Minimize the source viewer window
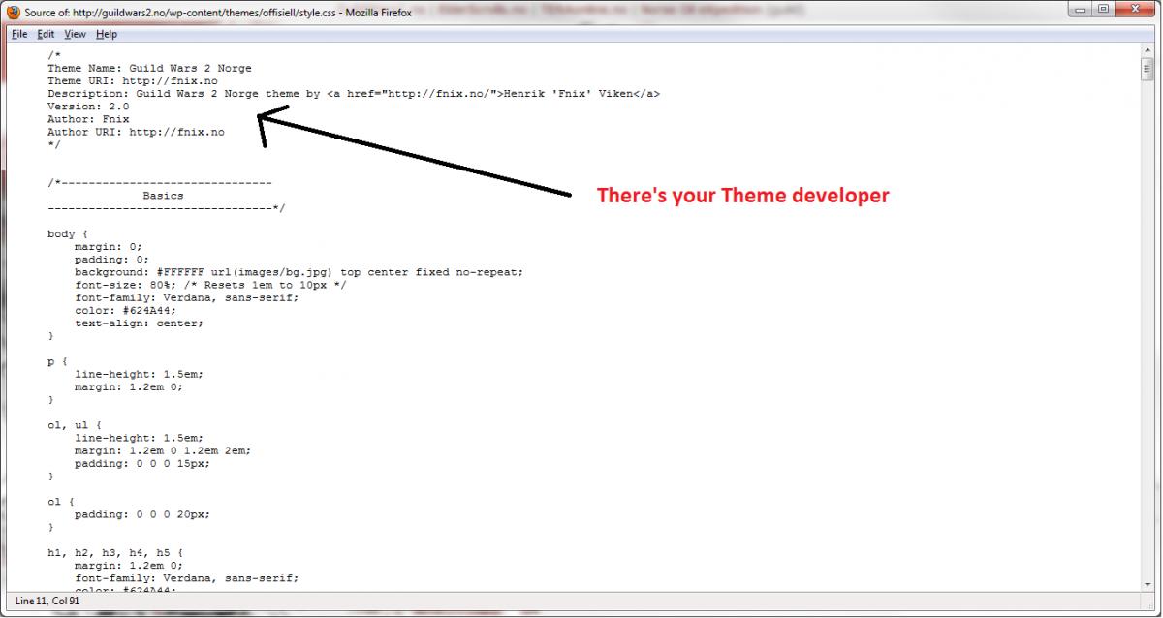Image resolution: width=1163 pixels, height=618 pixels. (1078, 9)
